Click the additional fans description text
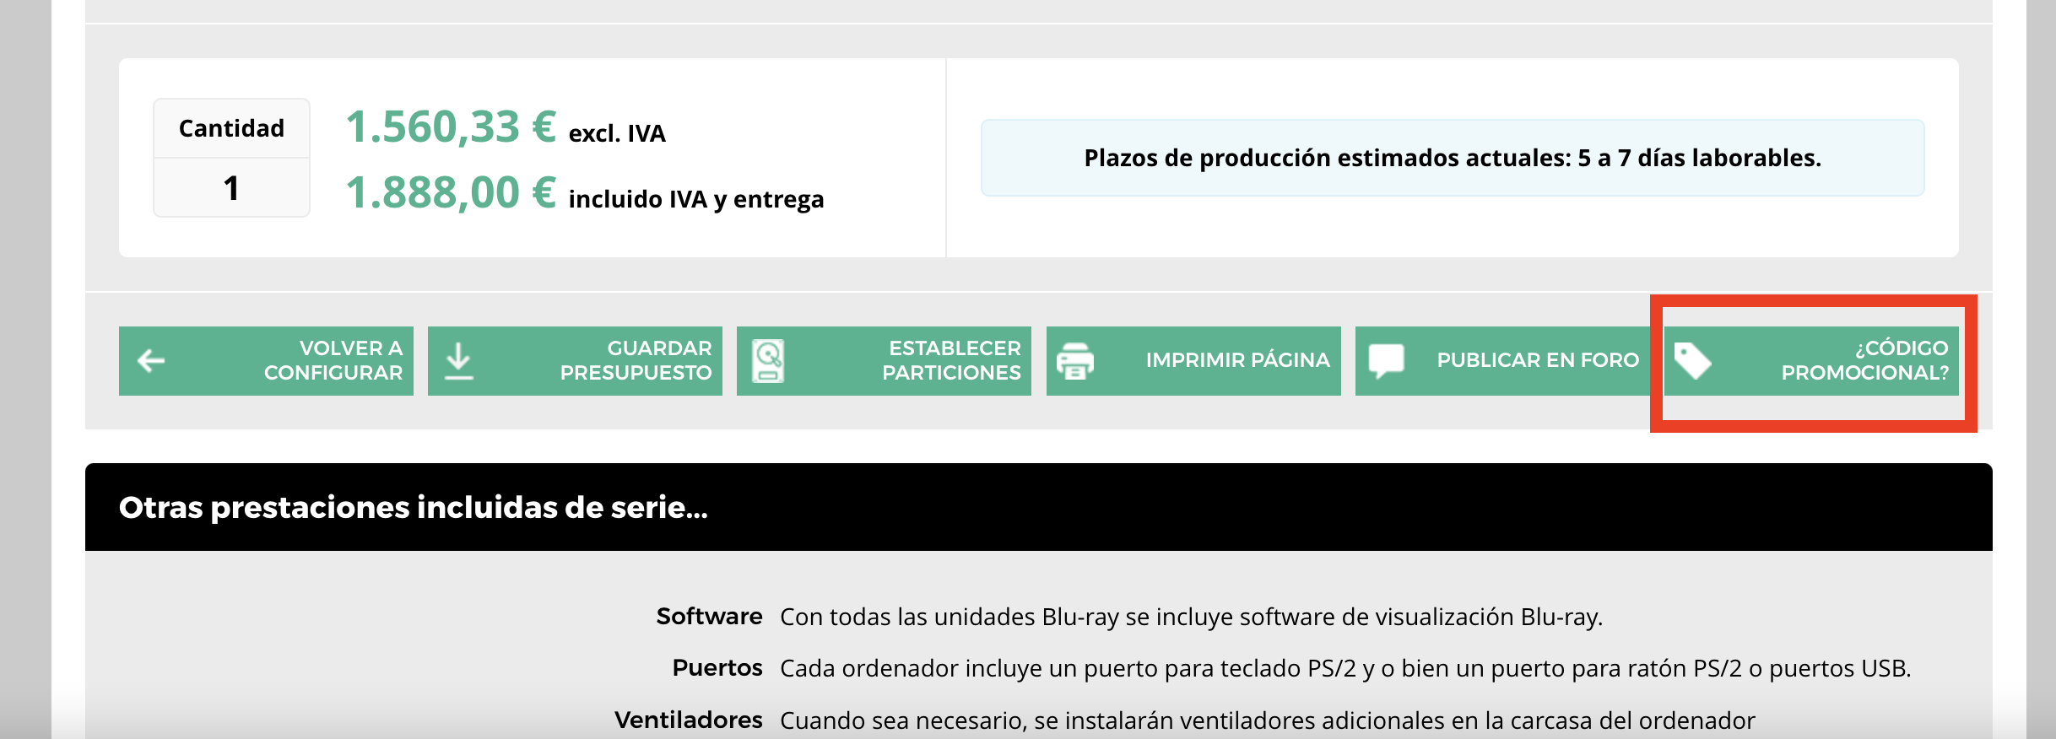2056x739 pixels. (x=1268, y=721)
